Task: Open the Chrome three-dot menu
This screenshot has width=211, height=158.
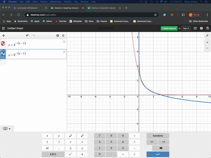Action: (x=207, y=15)
